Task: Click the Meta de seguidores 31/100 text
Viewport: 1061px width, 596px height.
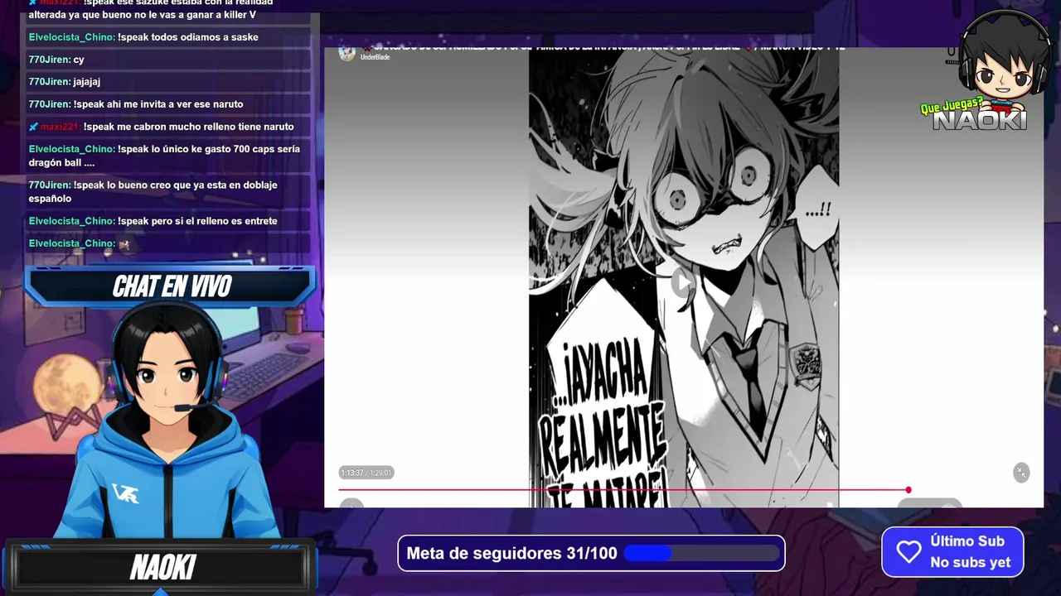Action: click(511, 553)
